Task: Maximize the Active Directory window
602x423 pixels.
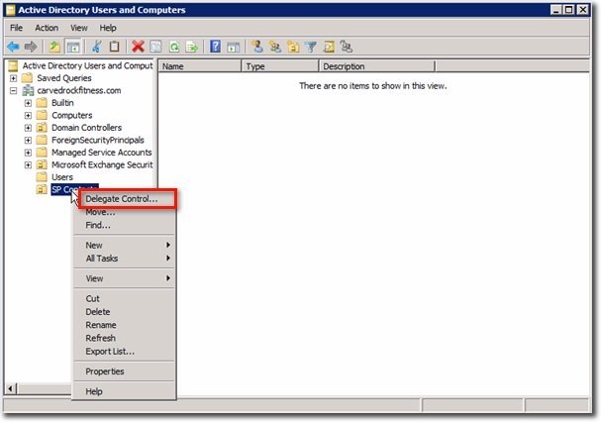Action: [x=569, y=10]
